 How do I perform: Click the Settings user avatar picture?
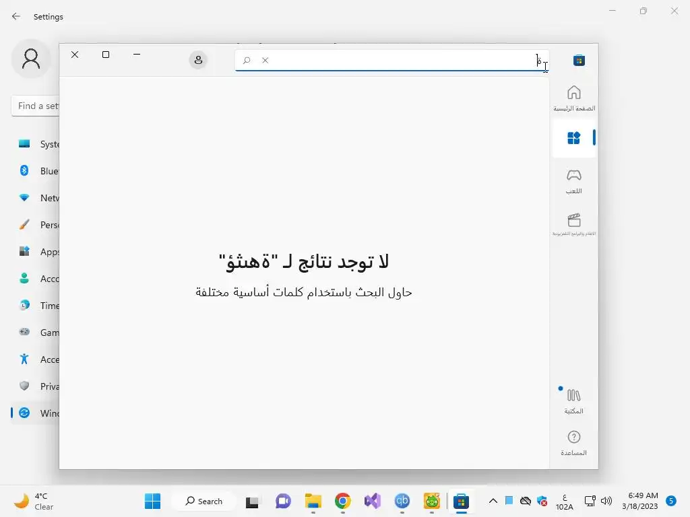tap(31, 59)
